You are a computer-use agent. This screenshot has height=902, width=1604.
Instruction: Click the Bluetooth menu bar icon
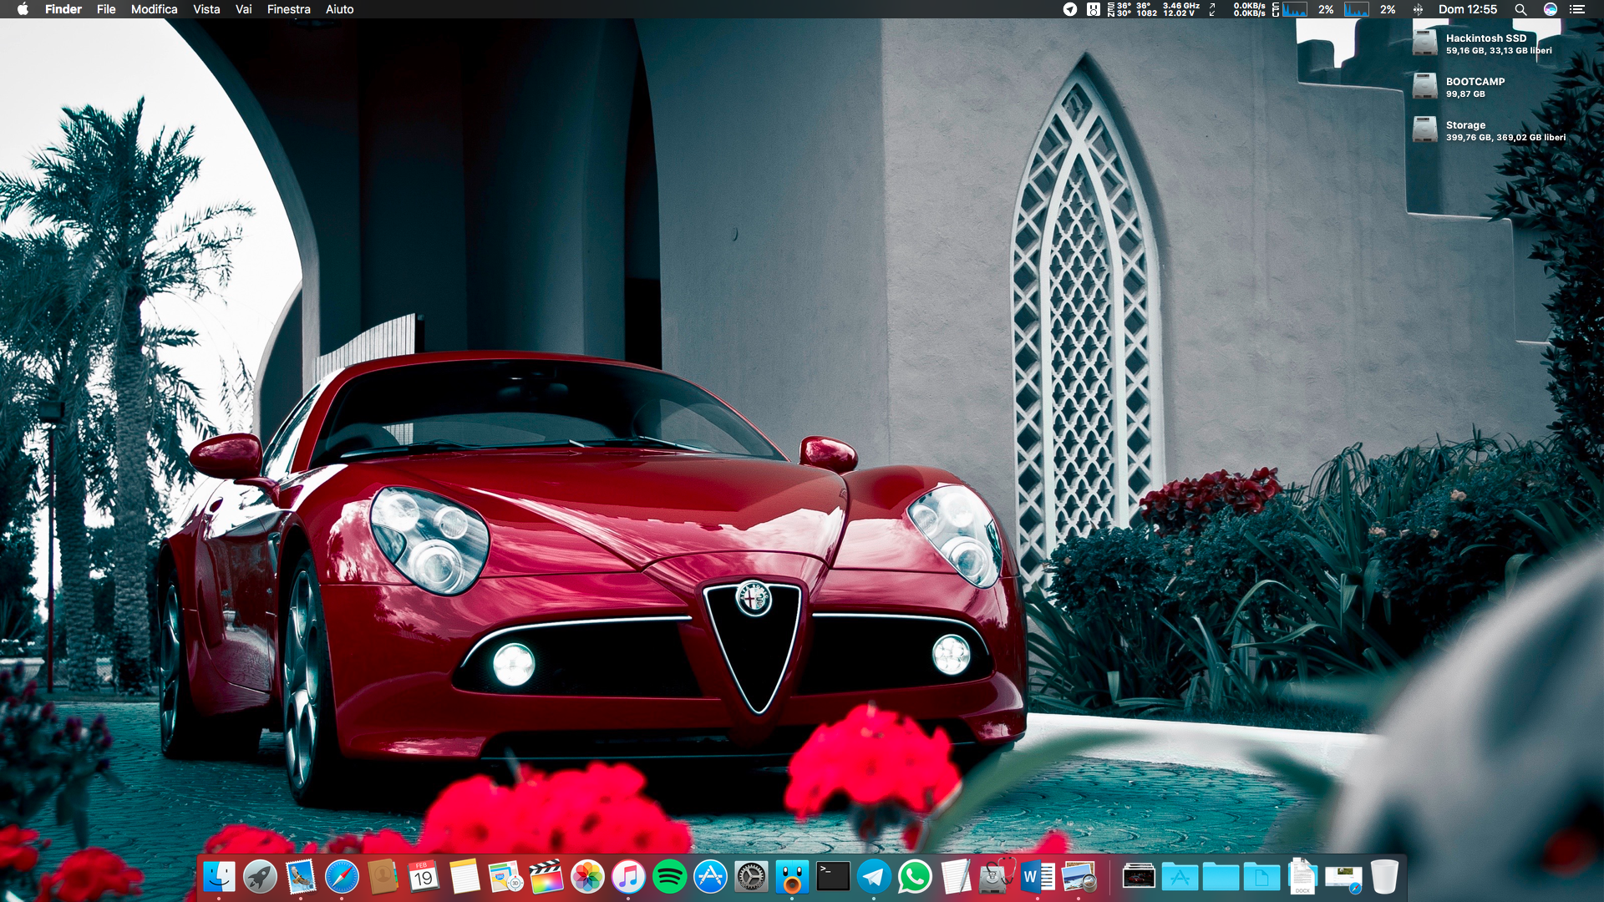pos(1418,9)
